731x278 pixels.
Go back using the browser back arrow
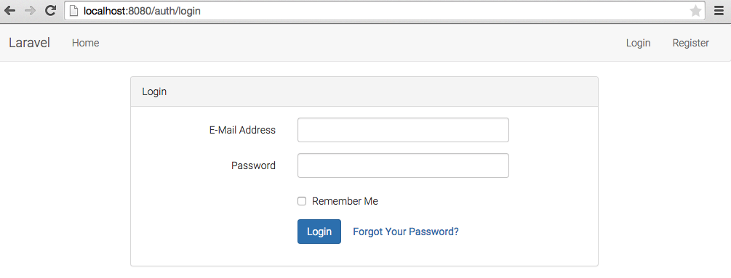click(9, 10)
